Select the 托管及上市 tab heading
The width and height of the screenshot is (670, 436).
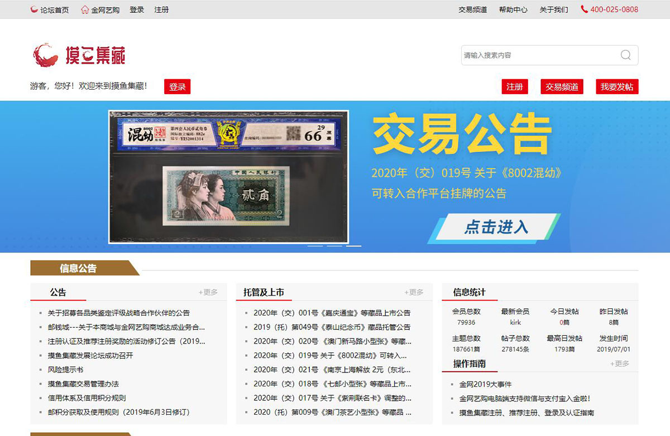click(x=264, y=292)
